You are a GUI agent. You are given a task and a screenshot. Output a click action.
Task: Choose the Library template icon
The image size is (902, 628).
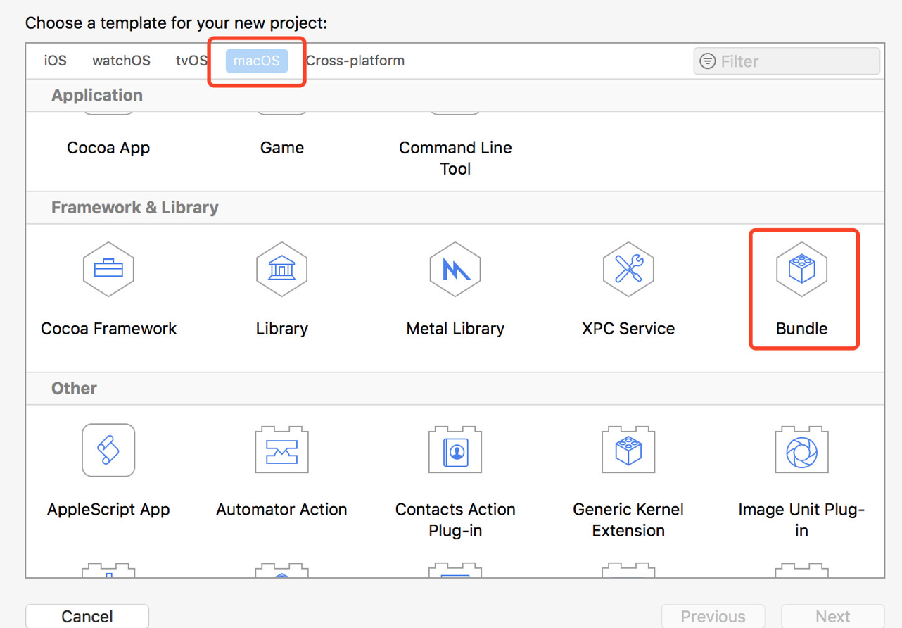coord(281,269)
